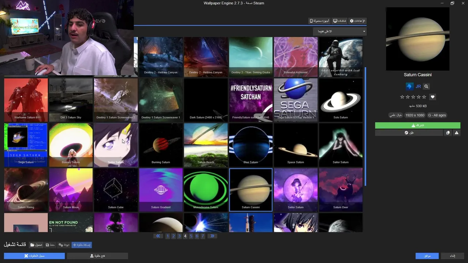Rate Saturn Cassini with the fifth star

(424, 97)
